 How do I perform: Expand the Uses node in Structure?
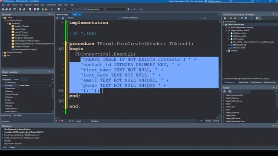pyautogui.click(x=3, y=55)
